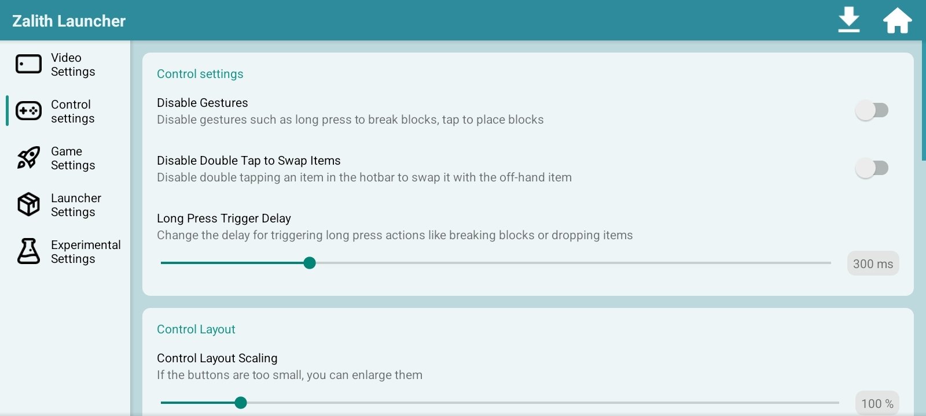The width and height of the screenshot is (926, 416).
Task: Click the 100 % scaling value box
Action: point(877,403)
